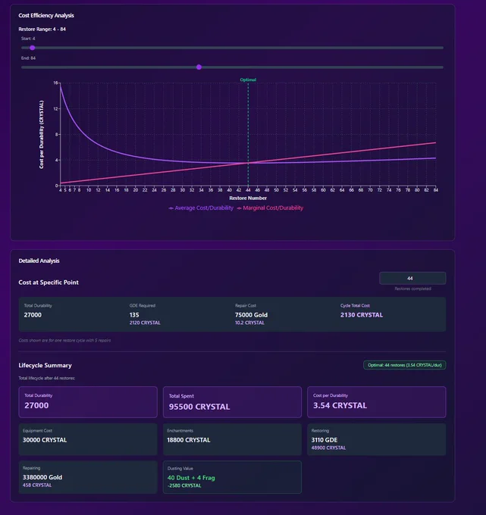This screenshot has height=515, width=486.
Task: Click the x-axis tick label 84
Action: click(x=436, y=190)
